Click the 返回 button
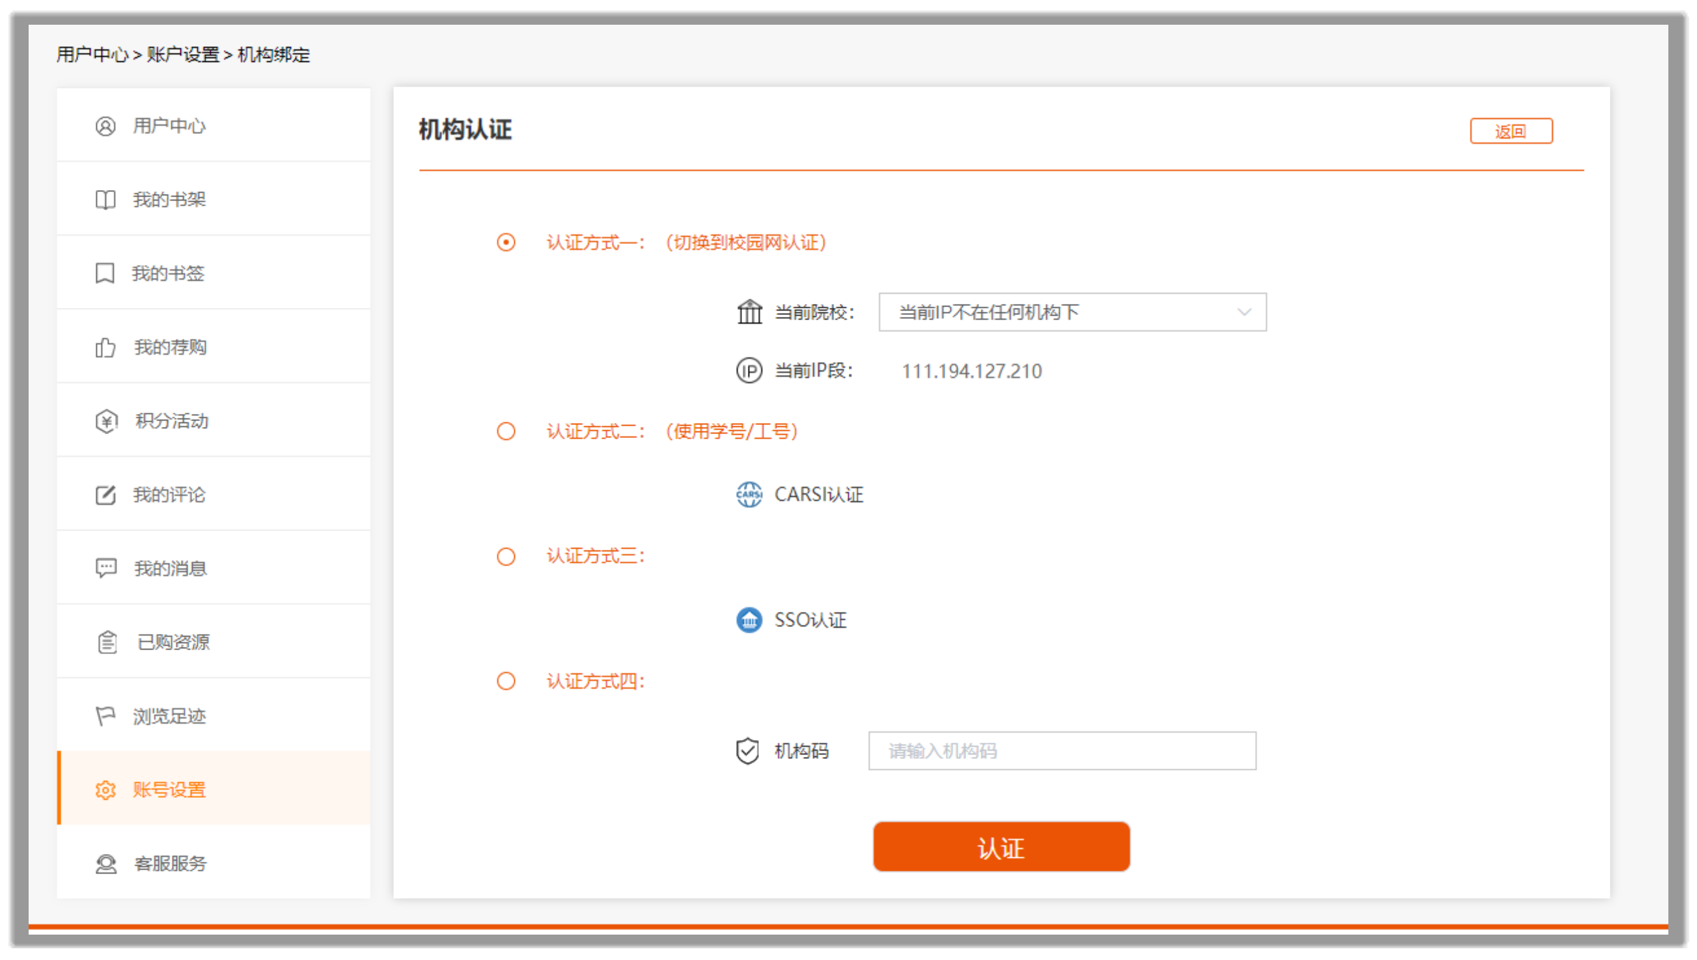 (x=1510, y=131)
